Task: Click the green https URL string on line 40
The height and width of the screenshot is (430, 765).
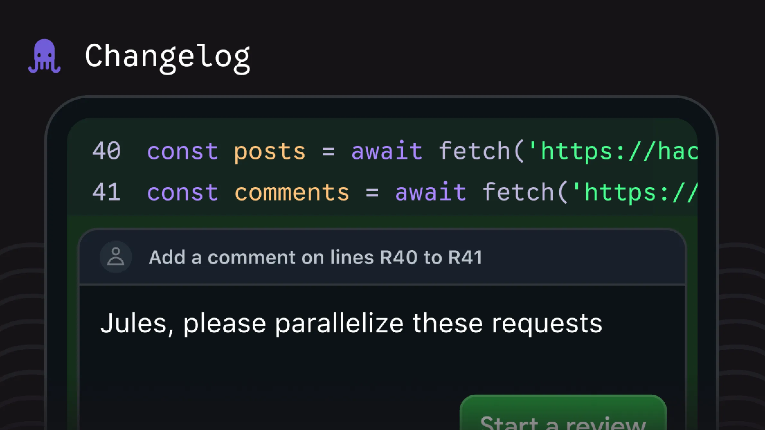Action: pos(614,151)
